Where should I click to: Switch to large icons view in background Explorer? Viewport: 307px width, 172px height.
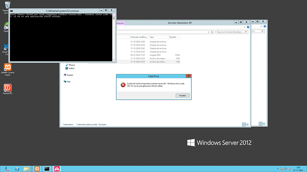(264, 123)
